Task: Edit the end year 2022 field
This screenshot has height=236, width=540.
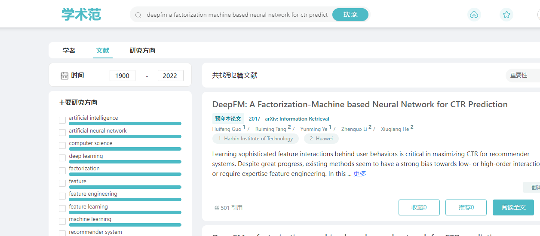Action: point(171,76)
